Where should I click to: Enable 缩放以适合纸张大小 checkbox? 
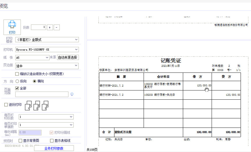pos(17,74)
